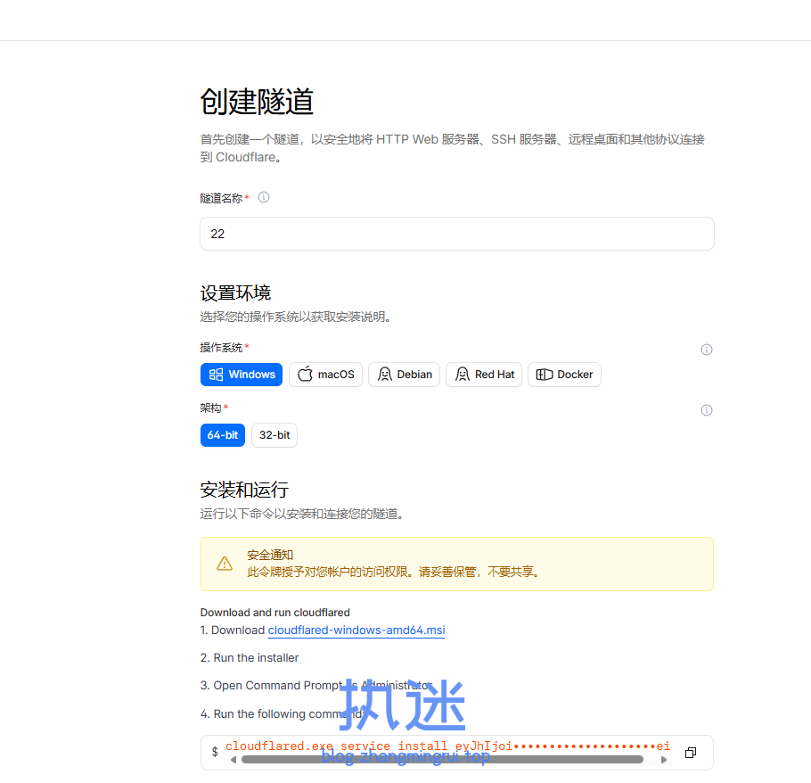Pick the Debian operating system option
This screenshot has height=783, width=811.
pos(404,375)
